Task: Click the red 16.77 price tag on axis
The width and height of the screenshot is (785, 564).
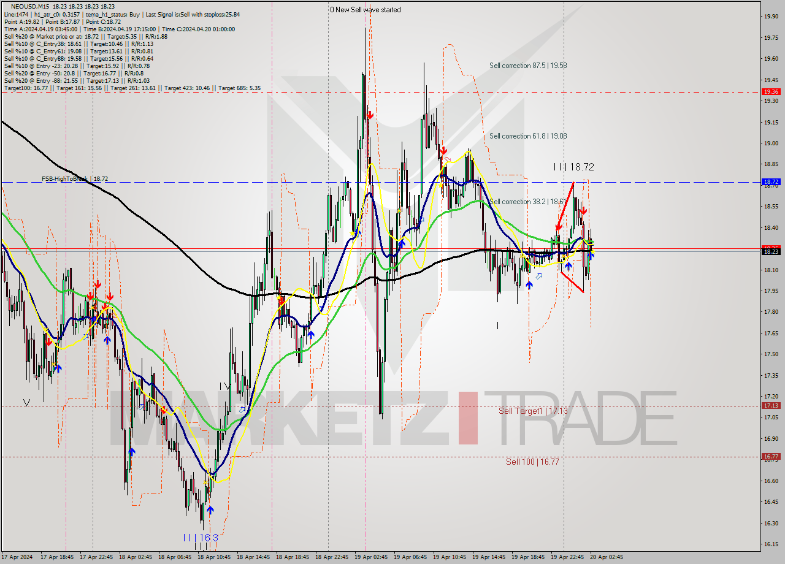Action: pyautogui.click(x=771, y=456)
